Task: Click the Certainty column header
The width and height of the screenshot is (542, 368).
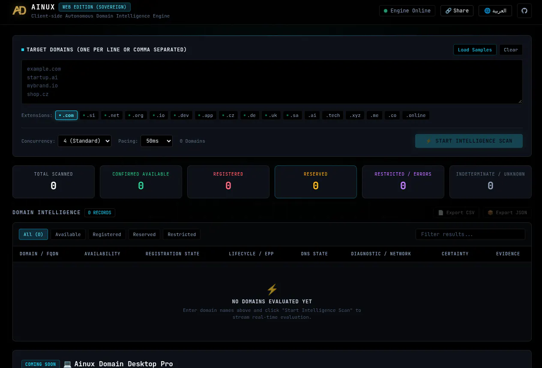Action: click(x=455, y=254)
